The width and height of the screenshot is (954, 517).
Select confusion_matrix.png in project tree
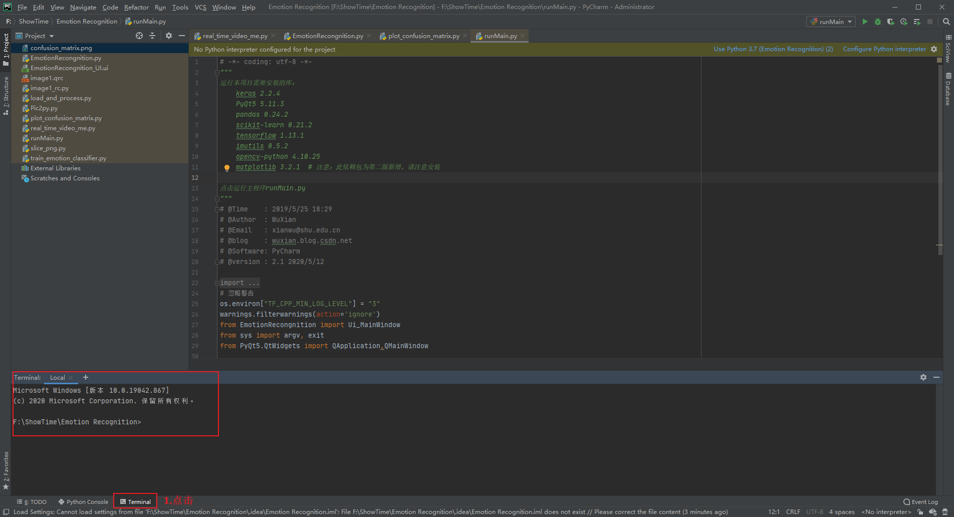point(100,48)
